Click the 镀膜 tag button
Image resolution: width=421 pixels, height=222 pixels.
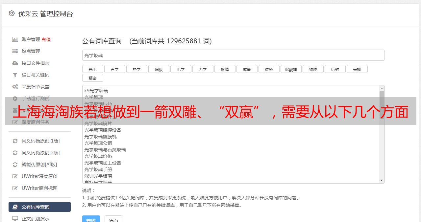(225, 69)
